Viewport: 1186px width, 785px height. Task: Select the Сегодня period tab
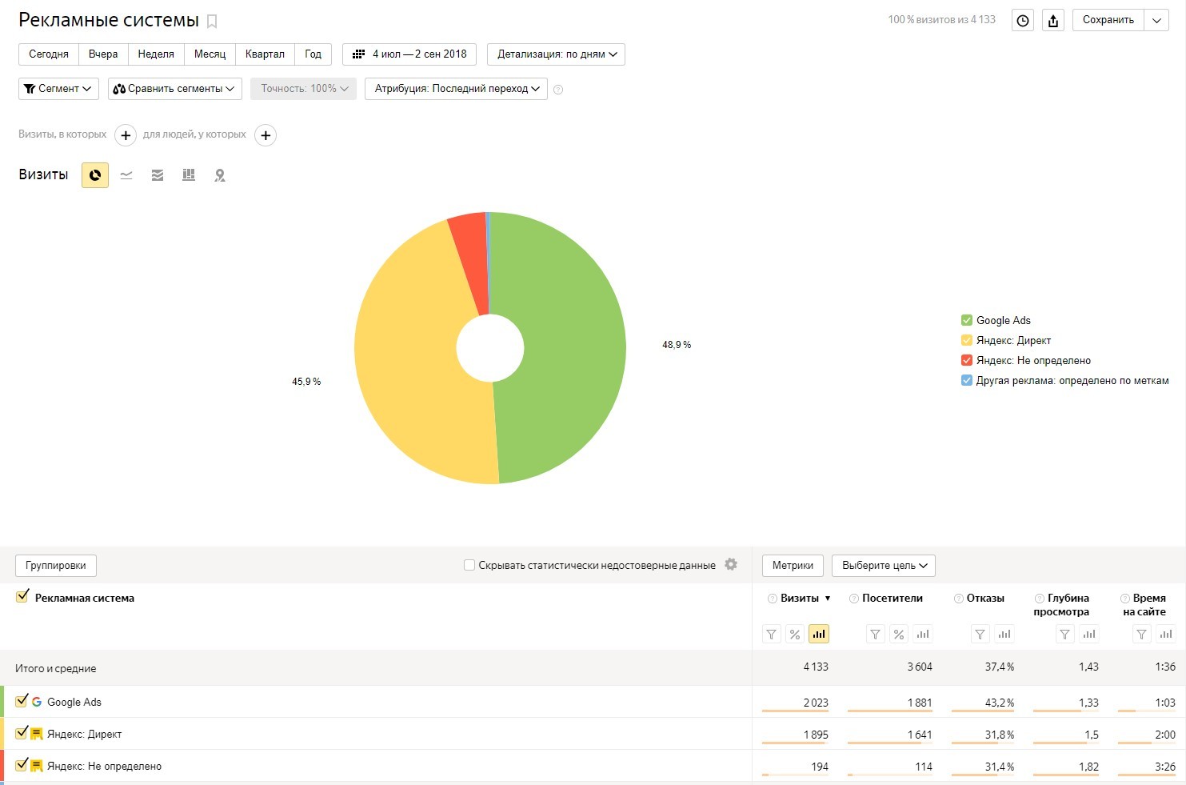coord(49,54)
